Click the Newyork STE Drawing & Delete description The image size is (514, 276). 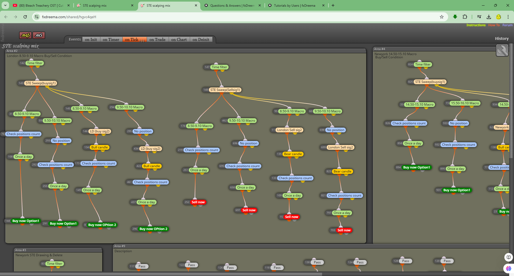39,255
